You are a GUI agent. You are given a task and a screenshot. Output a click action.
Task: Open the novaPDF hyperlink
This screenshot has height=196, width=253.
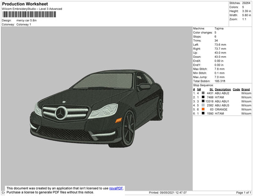pos(116,188)
